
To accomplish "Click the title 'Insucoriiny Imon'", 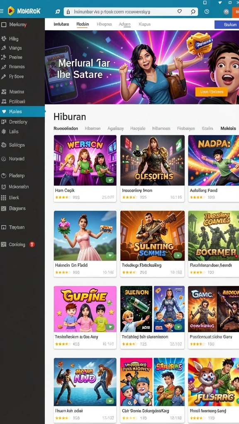I will pyautogui.click(x=137, y=190).
